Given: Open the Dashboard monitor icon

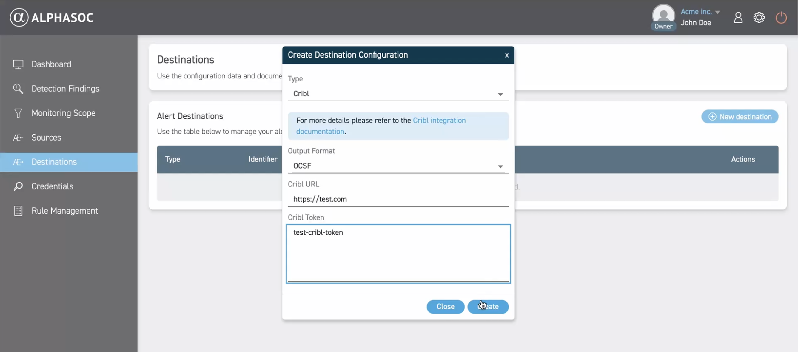Looking at the screenshot, I should coord(18,64).
